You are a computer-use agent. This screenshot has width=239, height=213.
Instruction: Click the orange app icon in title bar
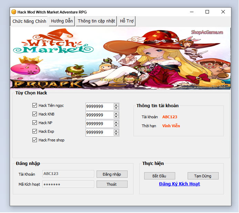[14, 12]
